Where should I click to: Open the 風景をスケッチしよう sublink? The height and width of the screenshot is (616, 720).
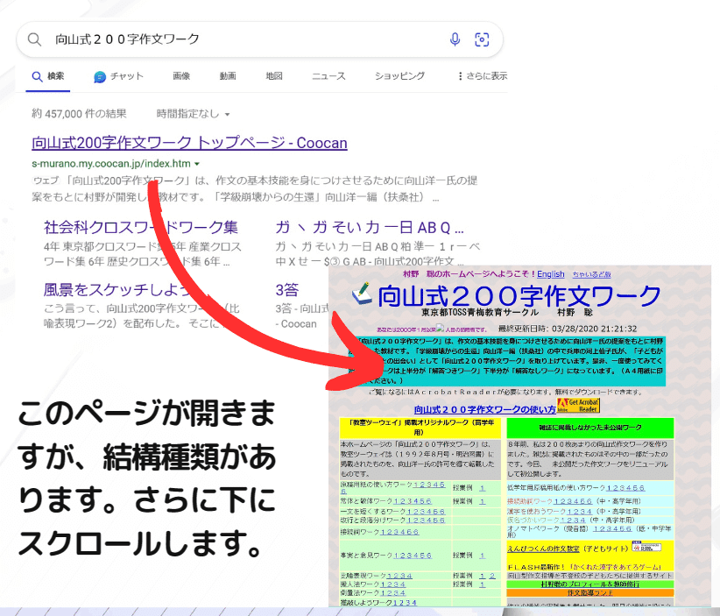coord(119,290)
